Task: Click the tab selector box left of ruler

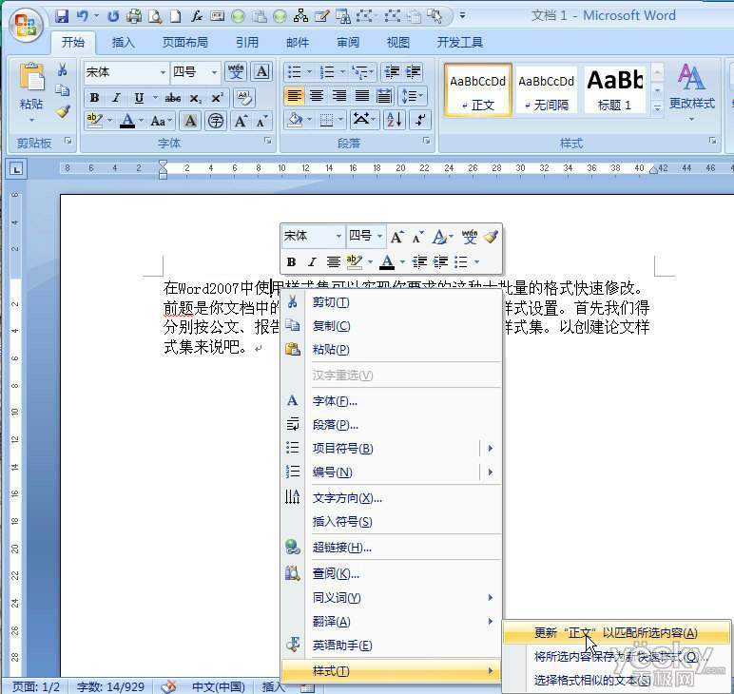Action: point(16,169)
